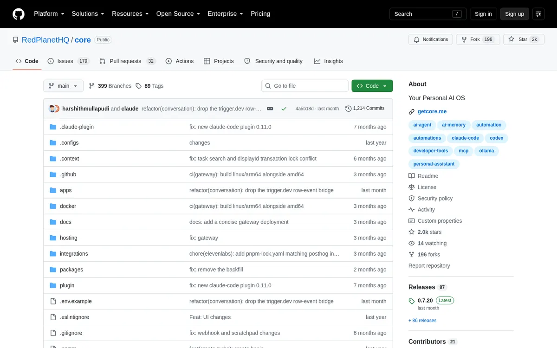Click the header Search field
557x348 pixels.
(x=427, y=14)
